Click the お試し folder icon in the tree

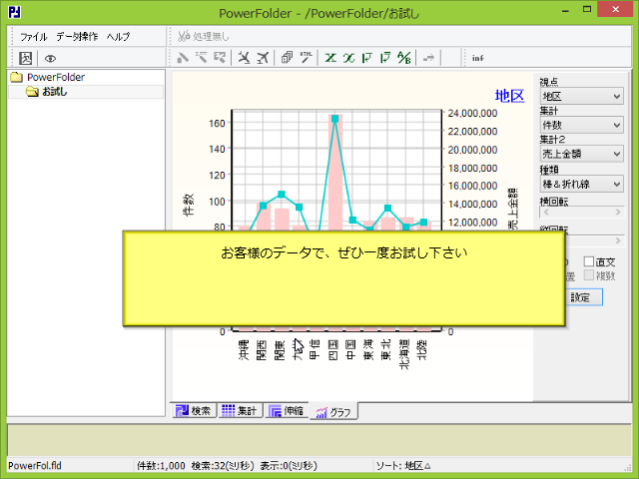point(32,92)
